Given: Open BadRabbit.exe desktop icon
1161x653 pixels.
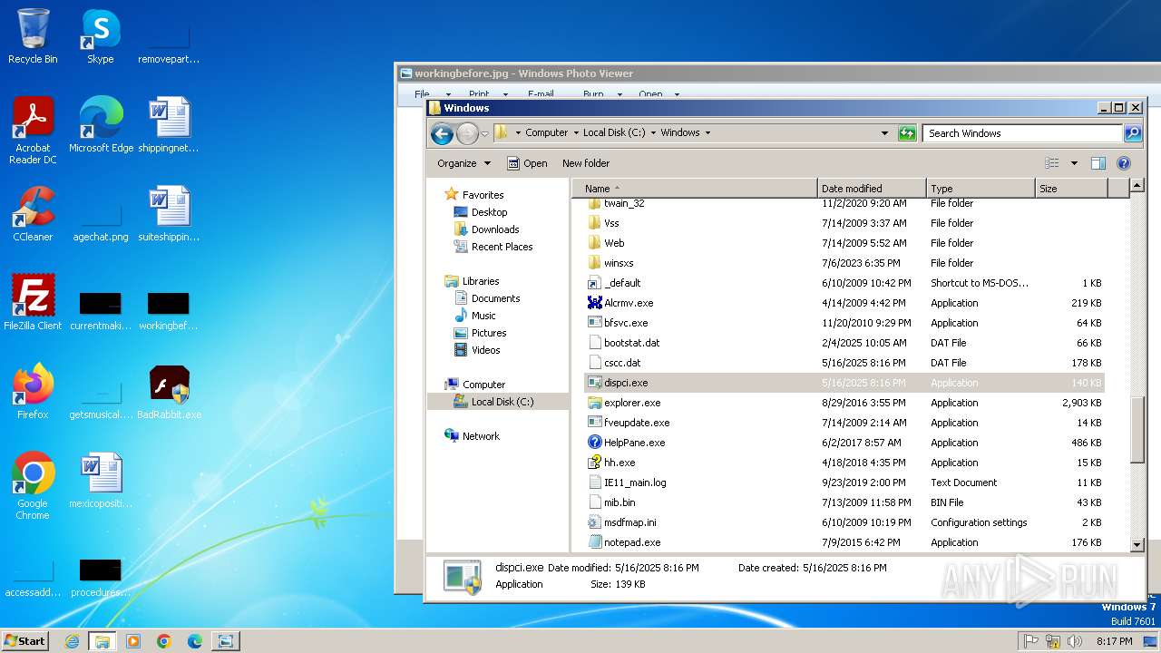Looking at the screenshot, I should (x=169, y=391).
